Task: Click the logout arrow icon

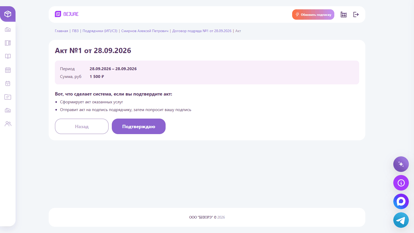Action: click(x=356, y=14)
